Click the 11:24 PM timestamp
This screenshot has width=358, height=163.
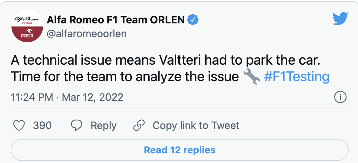pyautogui.click(x=32, y=97)
